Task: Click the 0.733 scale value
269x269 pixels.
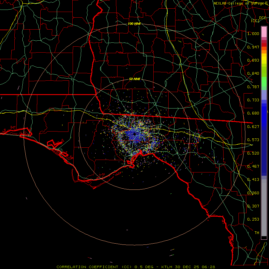Action: click(253, 100)
